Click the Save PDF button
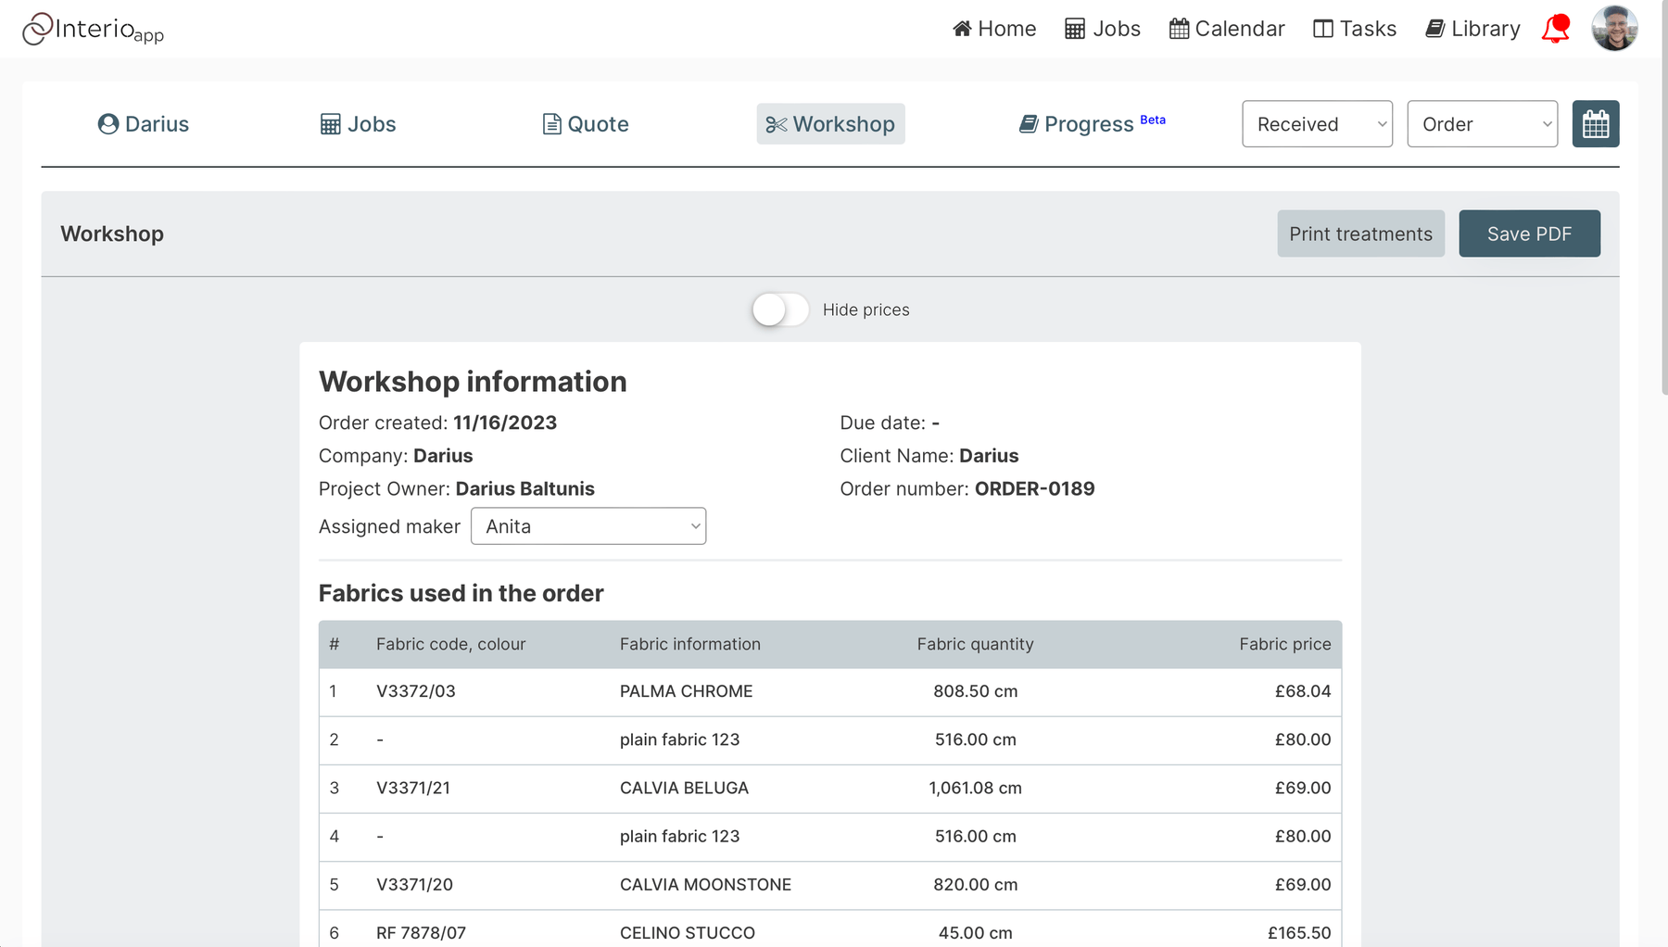This screenshot has height=947, width=1668. (x=1529, y=234)
